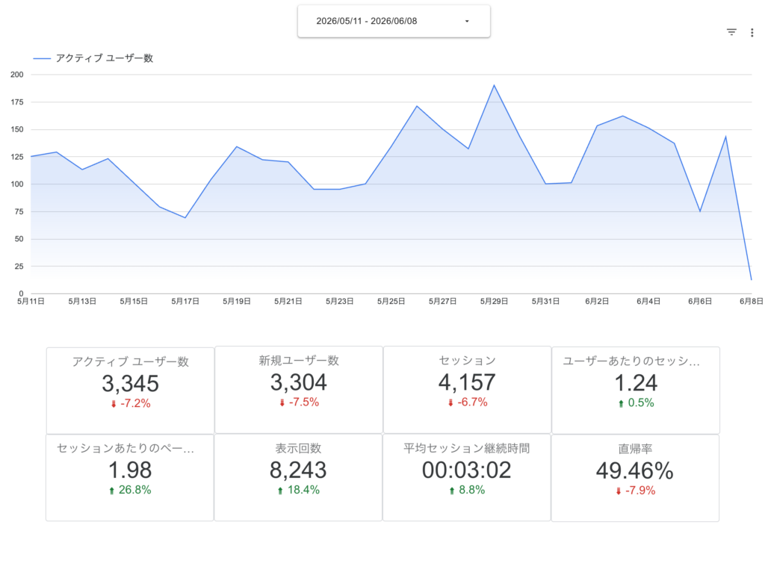Open the three-dot more options menu
The width and height of the screenshot is (765, 572).
coord(752,32)
